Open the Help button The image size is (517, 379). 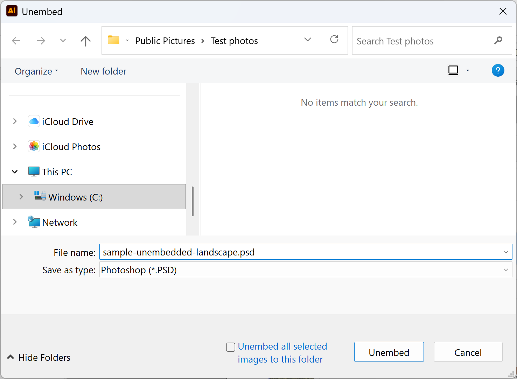[498, 71]
